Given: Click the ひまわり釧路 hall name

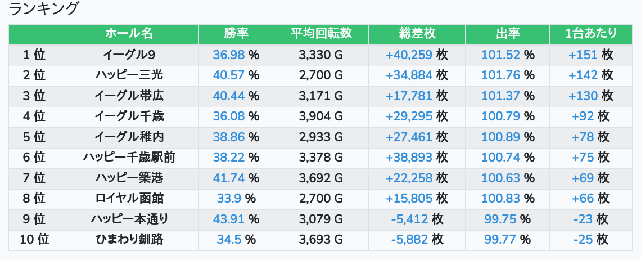Looking at the screenshot, I should tap(129, 239).
